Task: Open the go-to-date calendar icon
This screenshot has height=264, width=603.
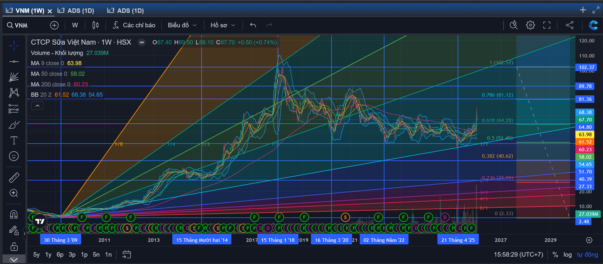Action: pyautogui.click(x=127, y=255)
